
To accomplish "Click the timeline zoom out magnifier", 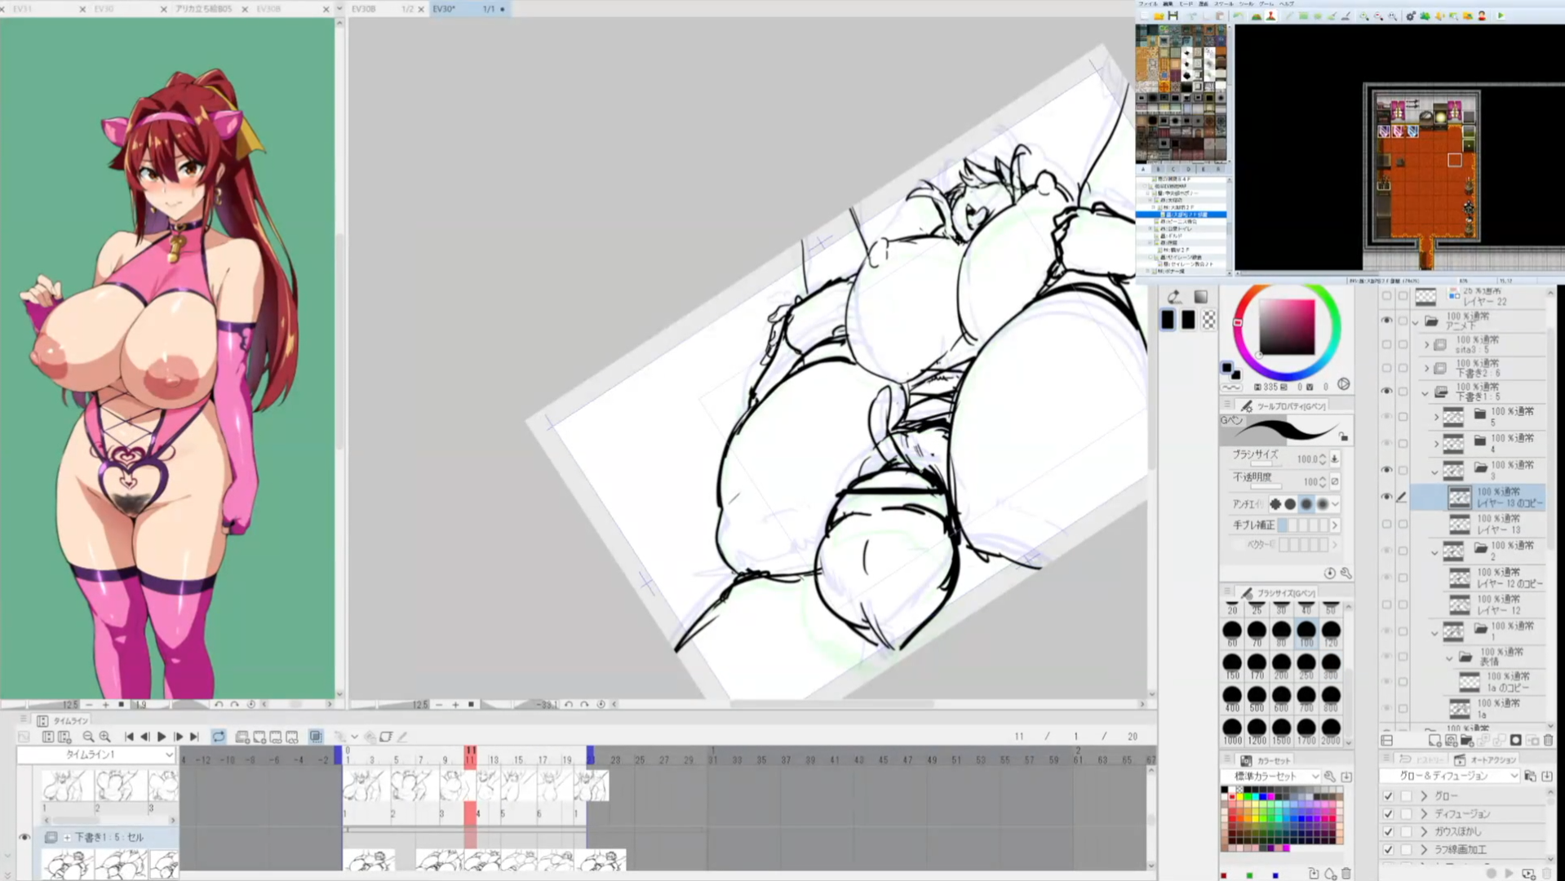I will pos(88,737).
